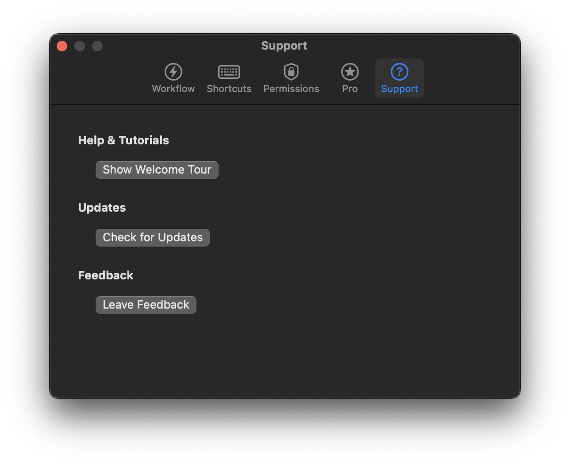Image resolution: width=570 pixels, height=464 pixels.
Task: Click the Help & Tutorials heading
Action: tap(123, 140)
